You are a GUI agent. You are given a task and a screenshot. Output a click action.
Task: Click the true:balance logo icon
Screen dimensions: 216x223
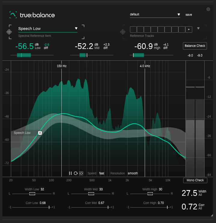tap(13, 15)
